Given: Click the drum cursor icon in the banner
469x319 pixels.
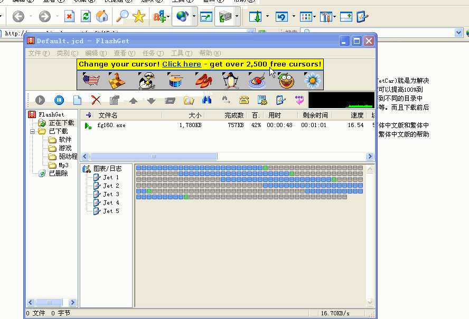Looking at the screenshot, I should 175,80.
